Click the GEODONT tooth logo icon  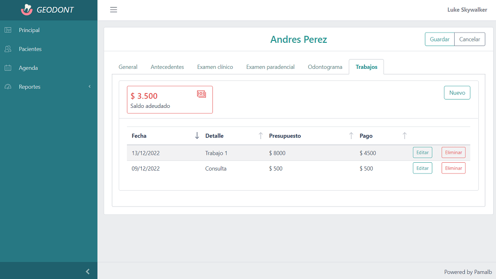point(27,10)
